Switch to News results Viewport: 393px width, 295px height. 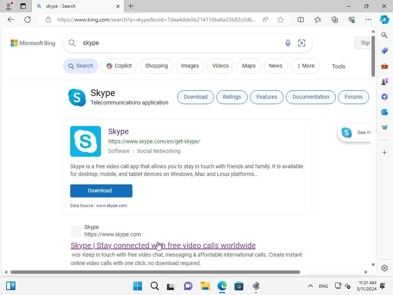(276, 66)
